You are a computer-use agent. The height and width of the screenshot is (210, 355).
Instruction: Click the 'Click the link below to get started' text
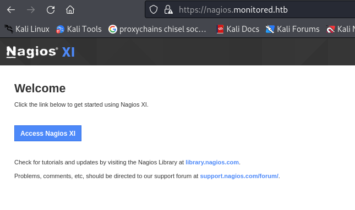(x=81, y=104)
